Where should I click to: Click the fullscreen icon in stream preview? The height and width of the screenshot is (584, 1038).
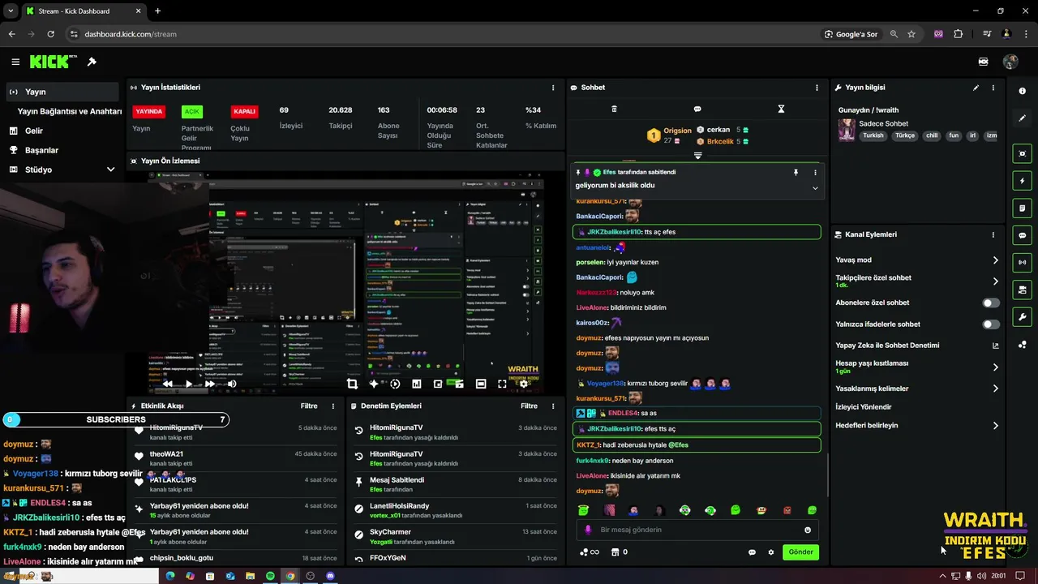pyautogui.click(x=502, y=384)
